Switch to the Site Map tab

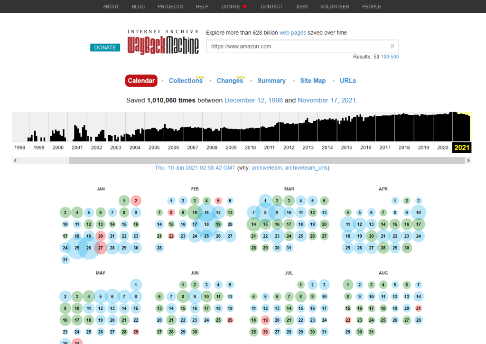click(x=313, y=81)
